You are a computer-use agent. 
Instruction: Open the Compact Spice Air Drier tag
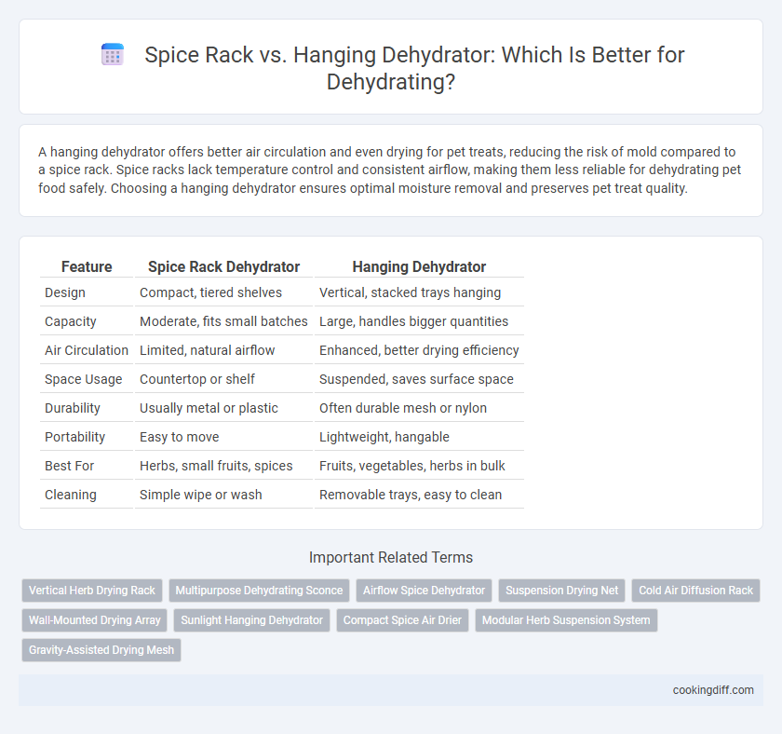(402, 620)
